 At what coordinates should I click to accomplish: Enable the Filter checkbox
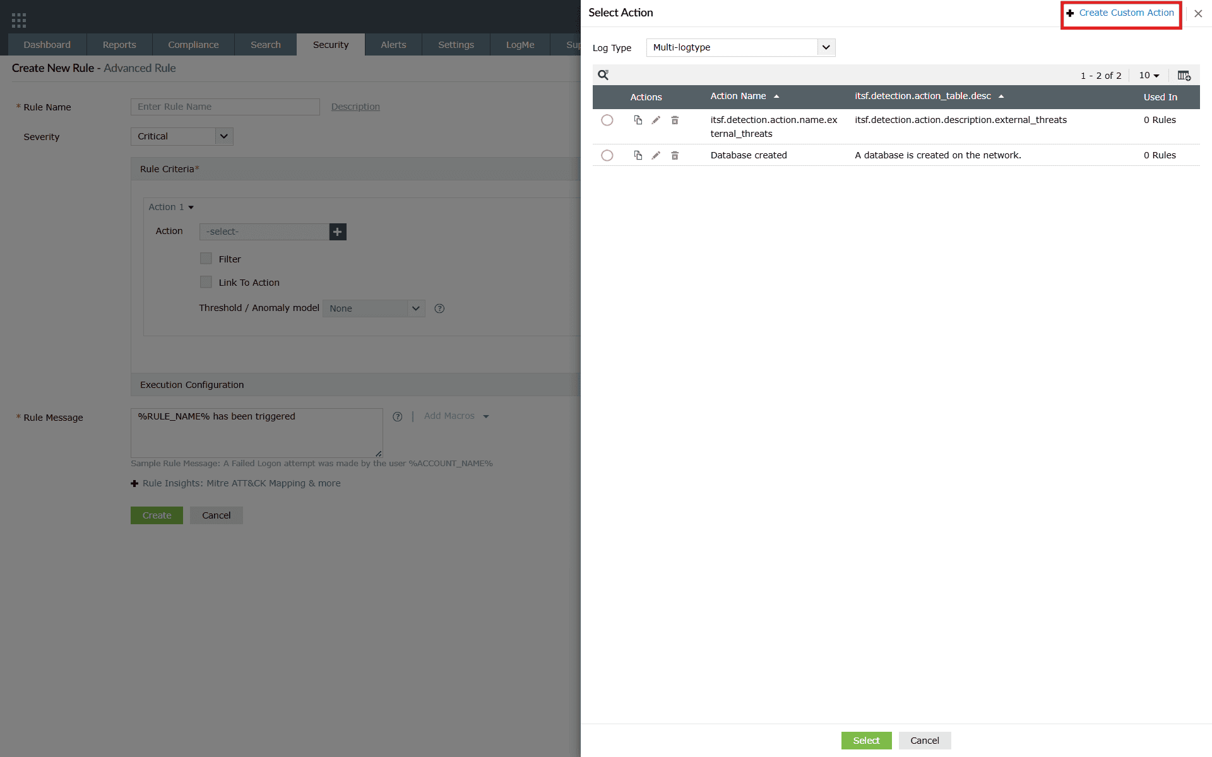point(206,259)
